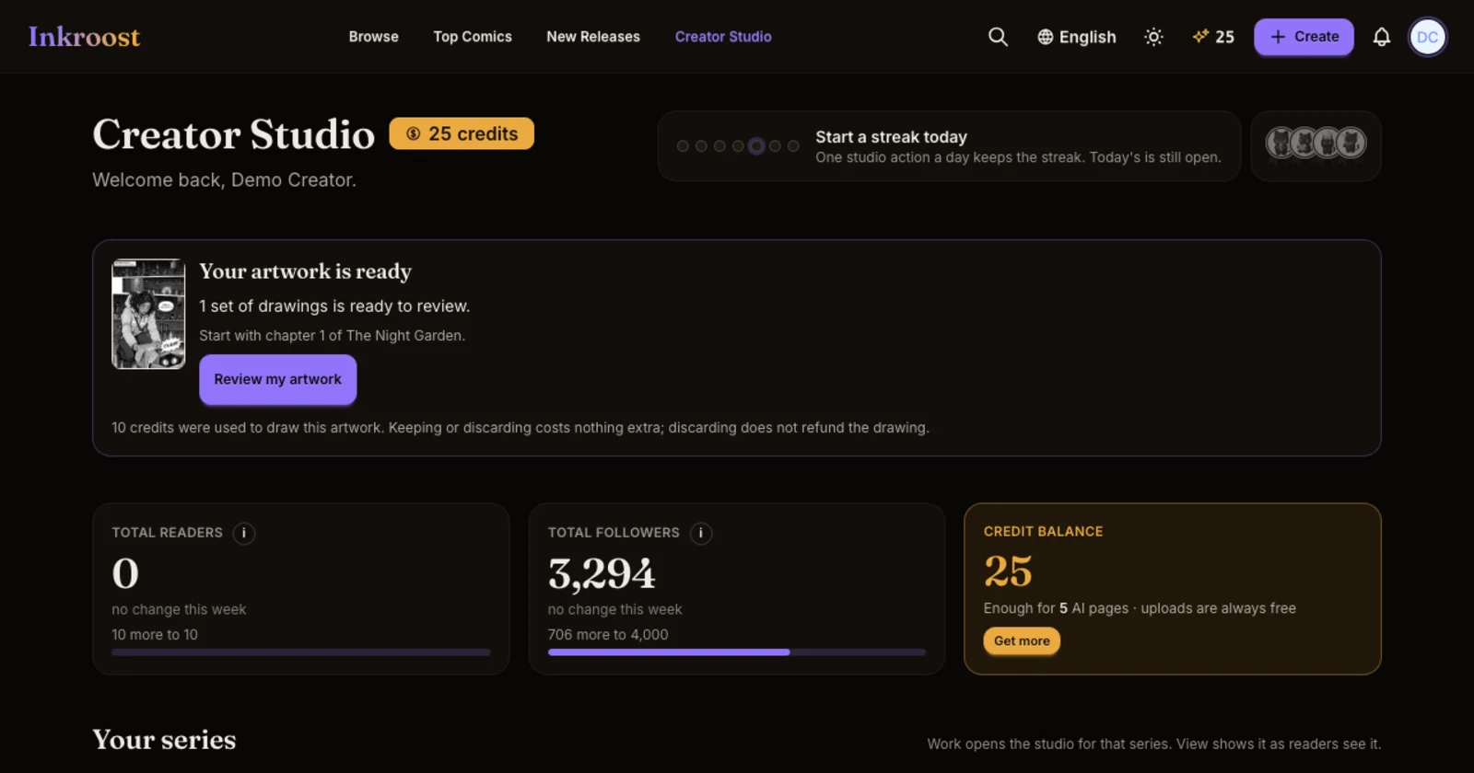Click Get more credits button
The image size is (1474, 773).
point(1022,640)
